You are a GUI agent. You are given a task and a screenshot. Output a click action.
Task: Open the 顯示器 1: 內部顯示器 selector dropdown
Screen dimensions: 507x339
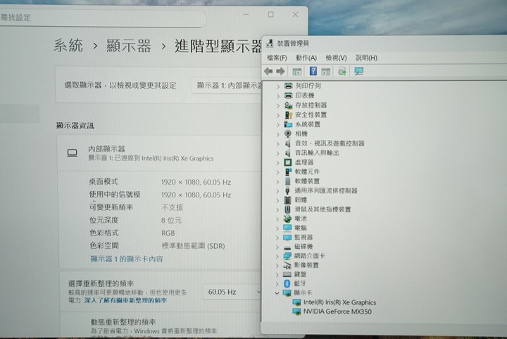[227, 85]
